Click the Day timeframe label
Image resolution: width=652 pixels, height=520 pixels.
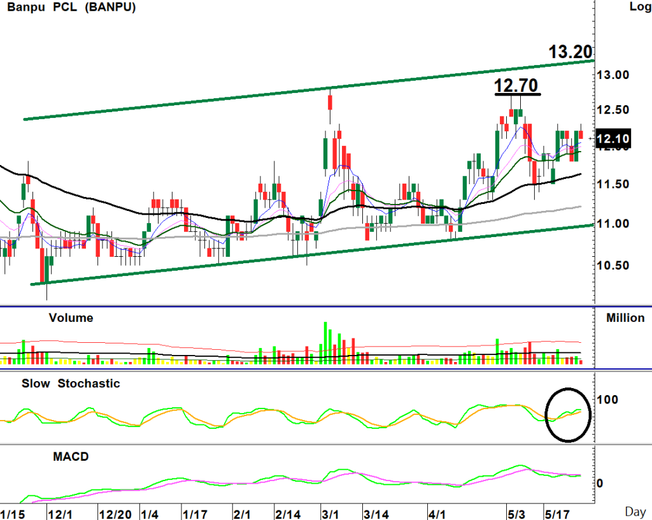coord(635,511)
